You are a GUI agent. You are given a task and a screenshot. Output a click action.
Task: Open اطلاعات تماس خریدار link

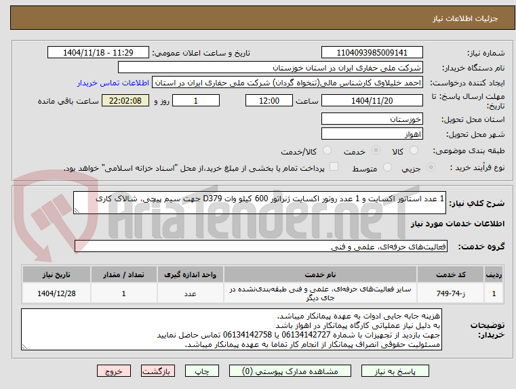pos(113,83)
